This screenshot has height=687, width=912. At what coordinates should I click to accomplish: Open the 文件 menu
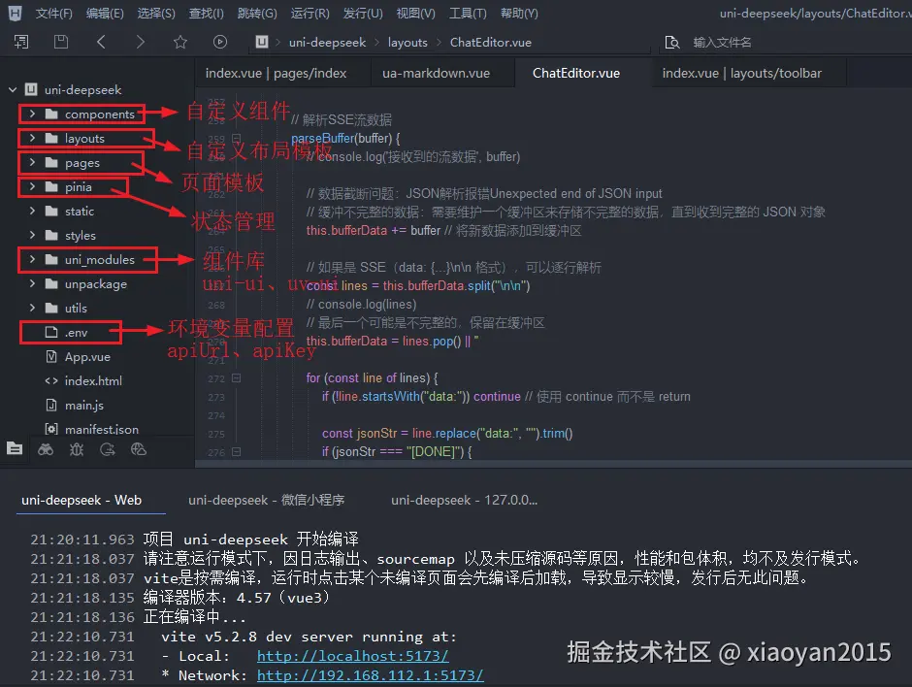click(53, 13)
